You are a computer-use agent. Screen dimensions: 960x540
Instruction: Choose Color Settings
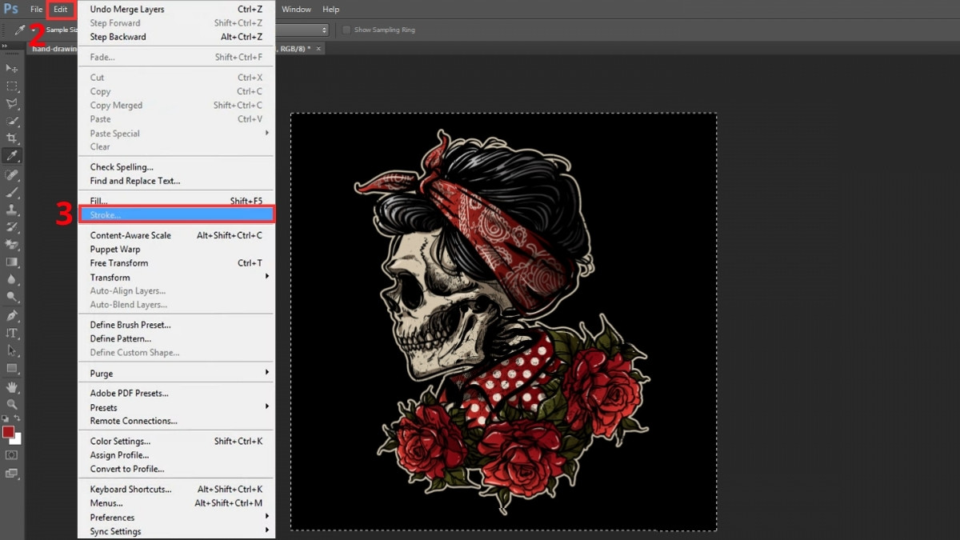tap(176, 442)
